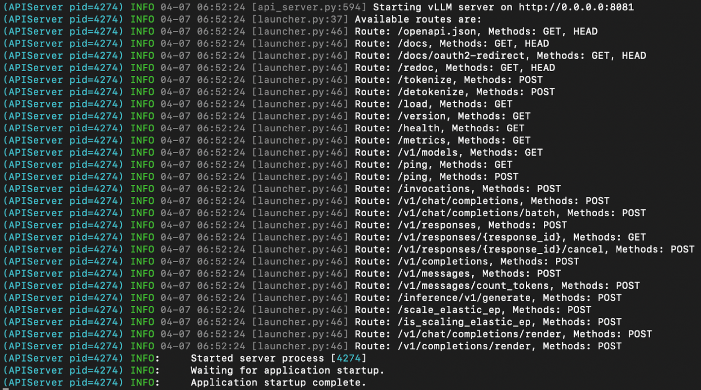The image size is (701, 390).
Task: Click the http://0.0.0.0:8081 server URL
Action: [x=576, y=7]
